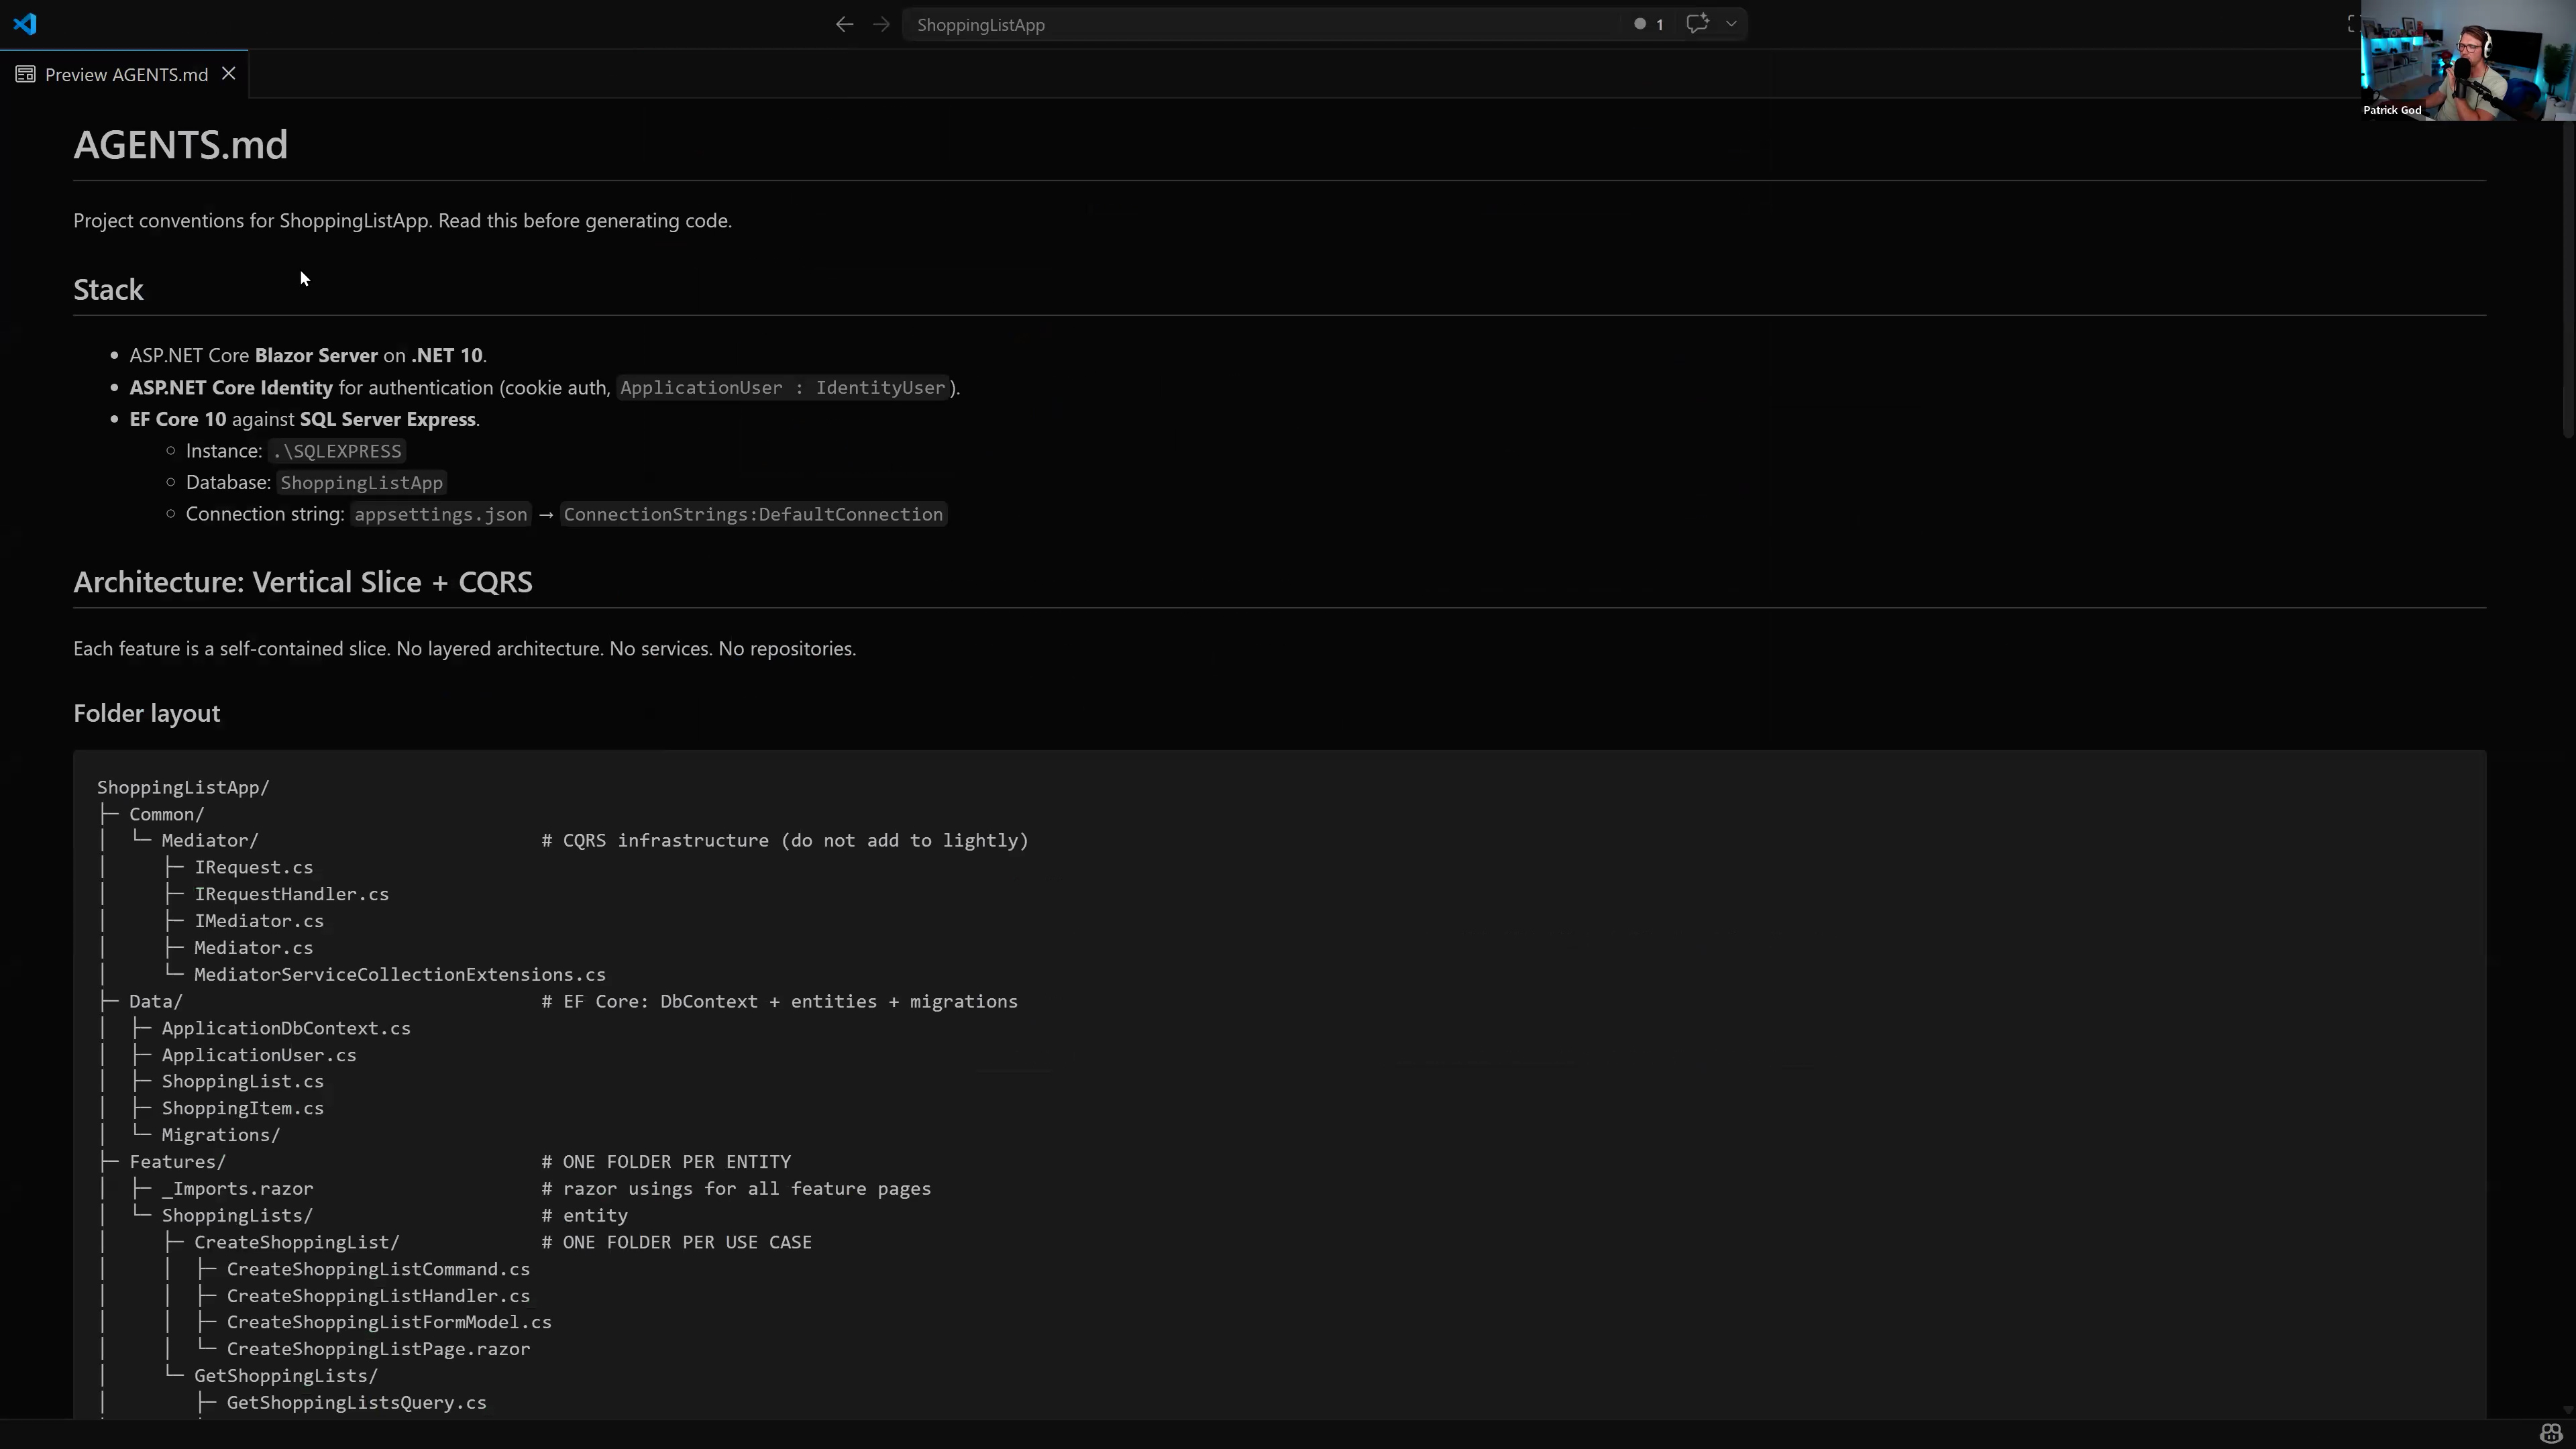Click the 'CreateShoppingList/' folder line

click(297, 1242)
